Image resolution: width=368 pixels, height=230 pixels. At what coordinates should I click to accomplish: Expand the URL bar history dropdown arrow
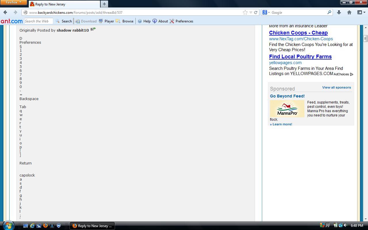[251, 12]
